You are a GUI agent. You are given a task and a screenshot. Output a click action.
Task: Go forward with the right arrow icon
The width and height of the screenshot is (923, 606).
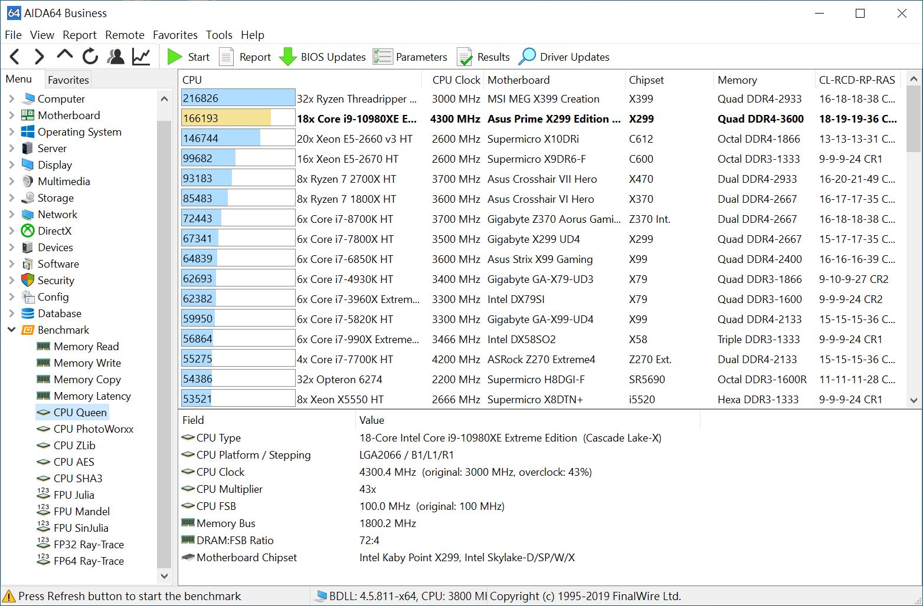(40, 57)
